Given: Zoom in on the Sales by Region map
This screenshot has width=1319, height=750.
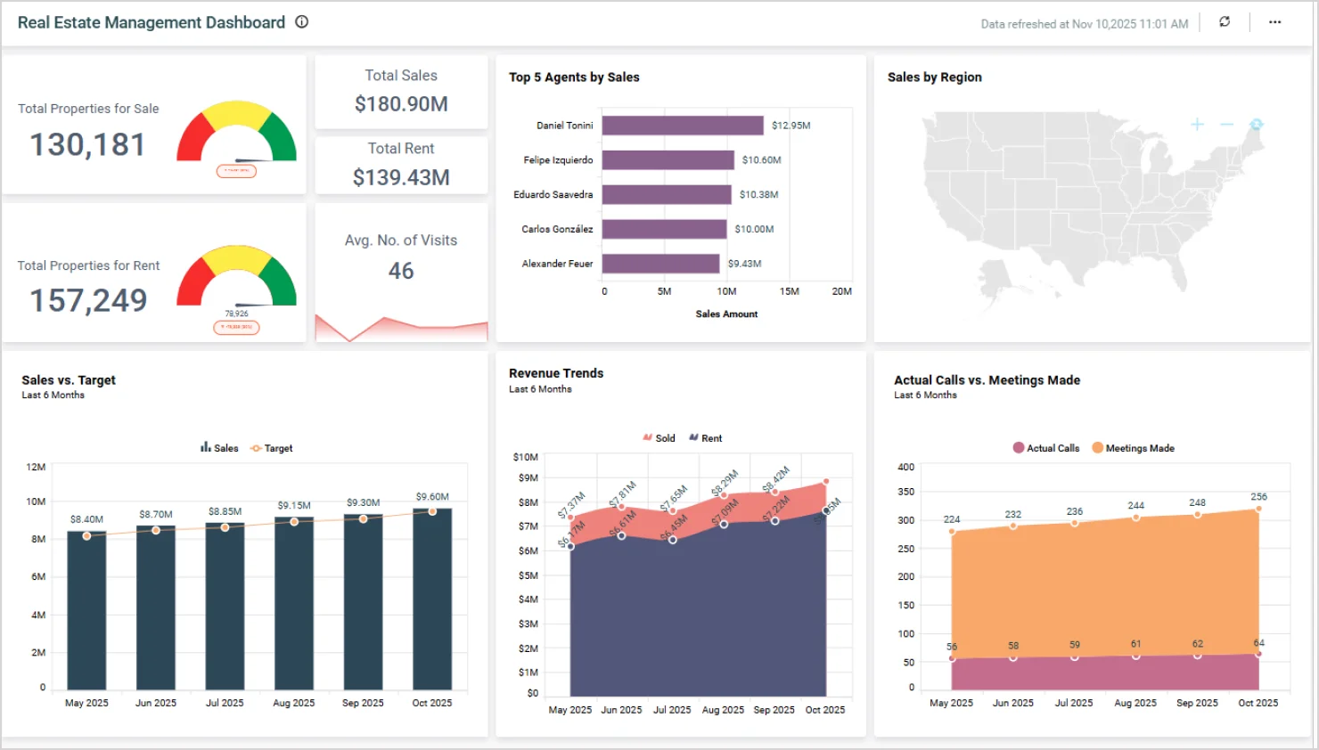Looking at the screenshot, I should [1197, 125].
